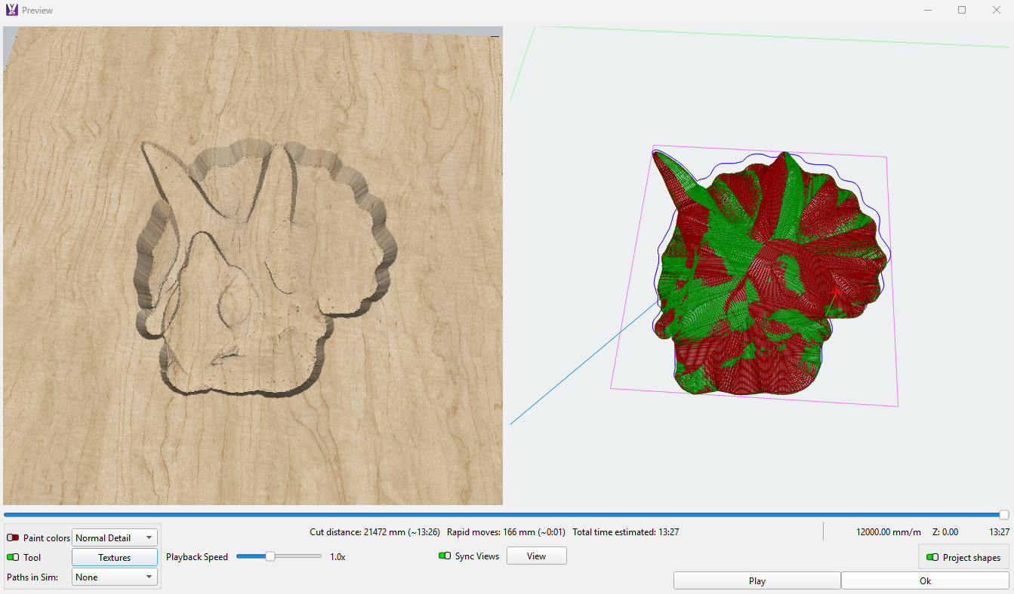The height and width of the screenshot is (594, 1014).
Task: Click the simulation progress bar handle
Action: click(1003, 514)
